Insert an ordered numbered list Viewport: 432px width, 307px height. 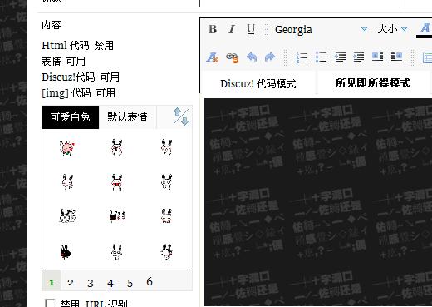click(x=302, y=57)
